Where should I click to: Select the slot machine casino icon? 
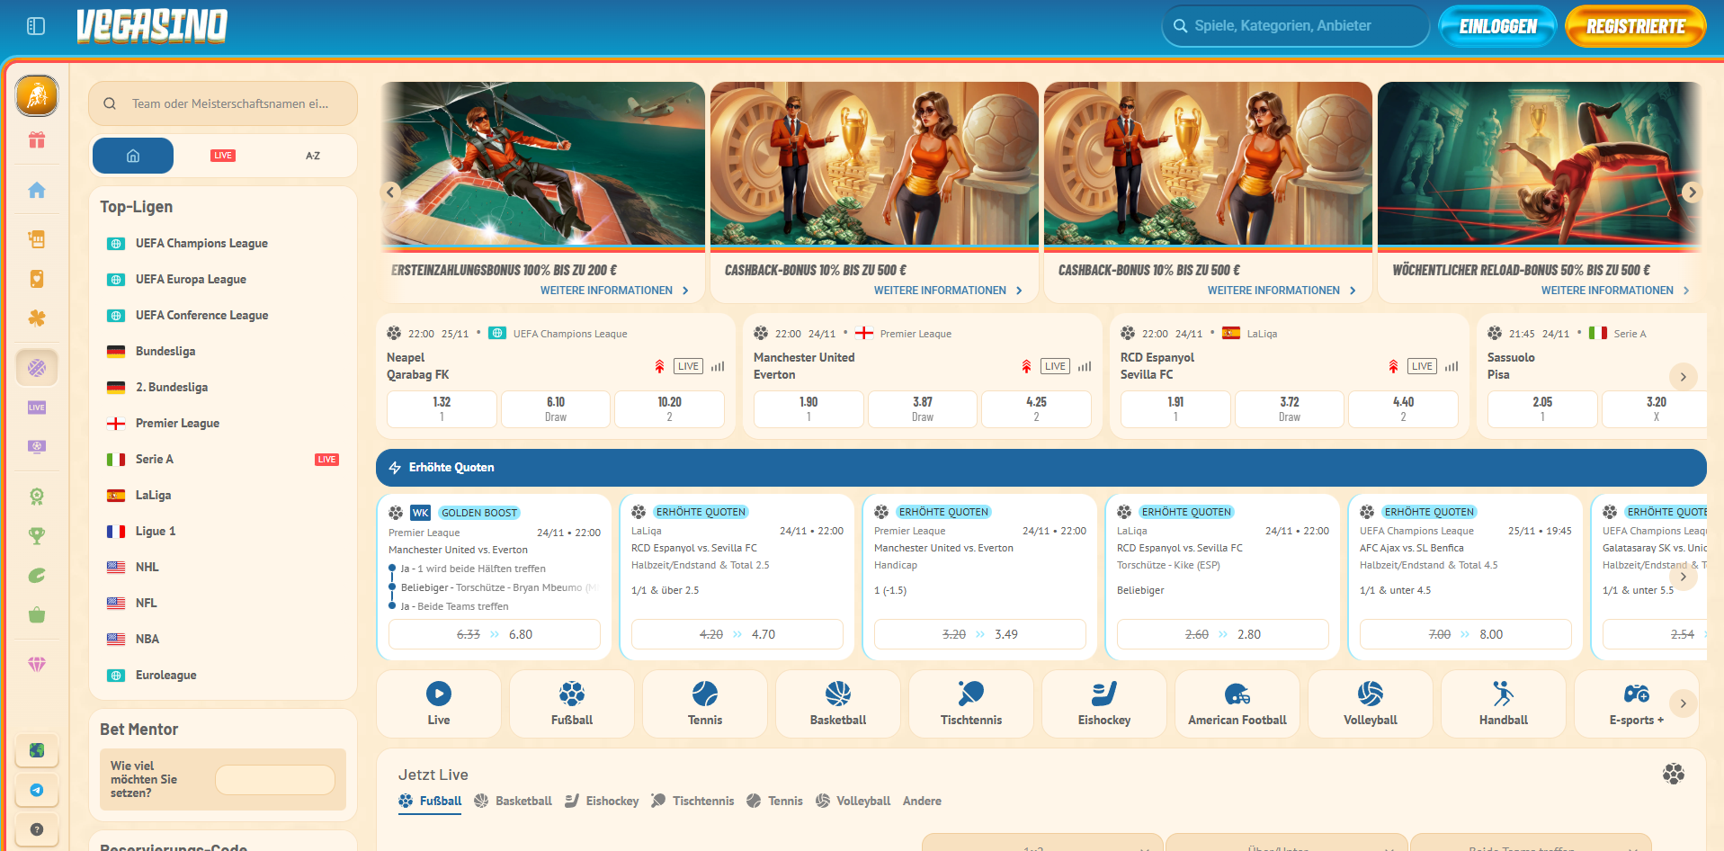(36, 238)
